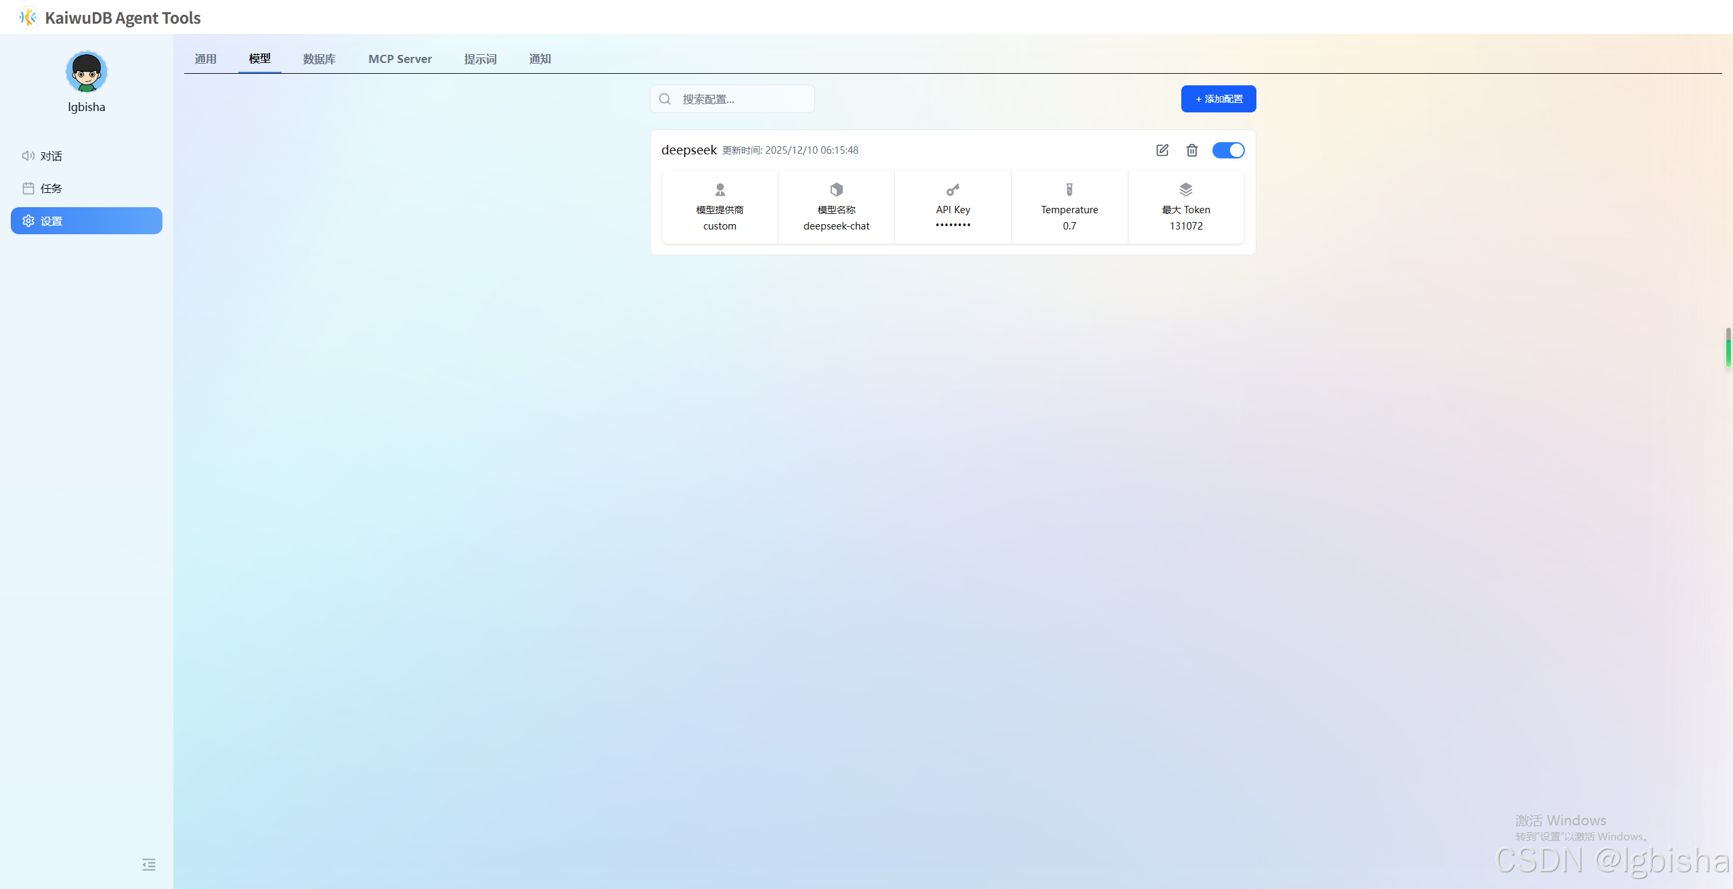Click the lgbisha user avatar
This screenshot has height=889, width=1733.
(x=87, y=72)
